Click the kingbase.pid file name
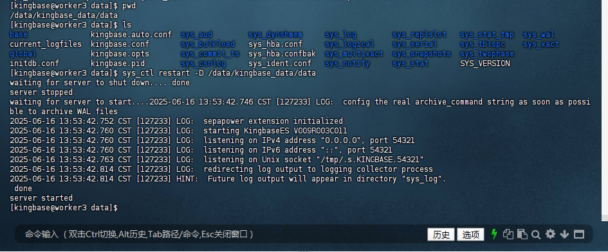The height and width of the screenshot is (252, 608). pyautogui.click(x=118, y=63)
